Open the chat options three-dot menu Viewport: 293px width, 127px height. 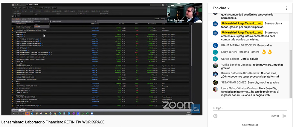(x=286, y=8)
